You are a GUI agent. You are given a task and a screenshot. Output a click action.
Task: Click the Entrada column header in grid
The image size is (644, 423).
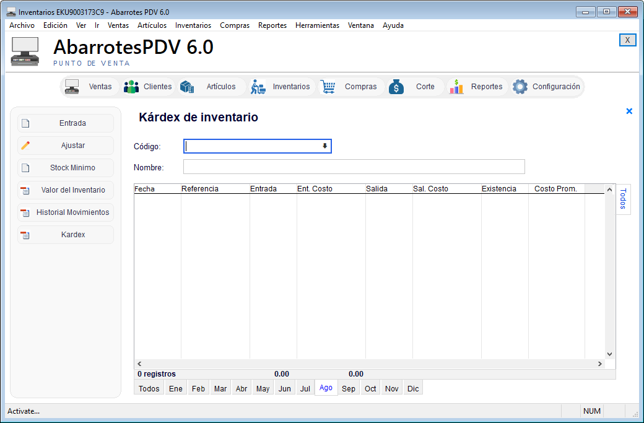(273, 189)
